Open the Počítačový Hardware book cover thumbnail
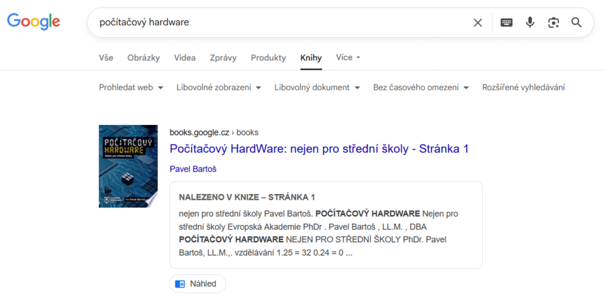The image size is (605, 303). tap(128, 166)
